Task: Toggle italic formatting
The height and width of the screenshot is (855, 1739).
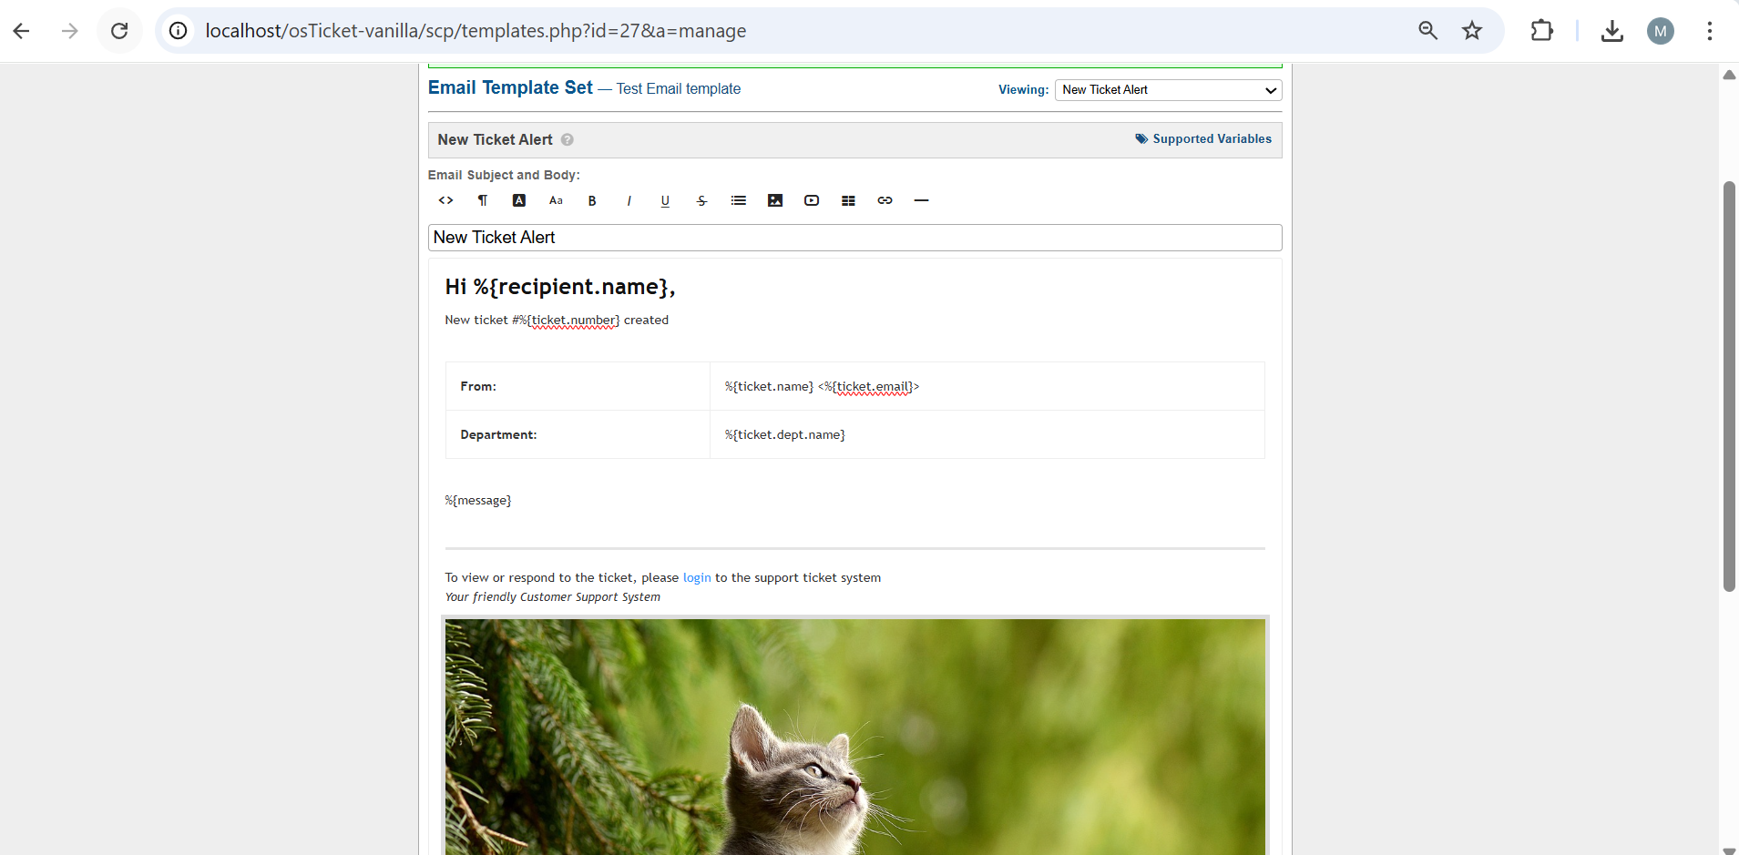Action: [629, 201]
